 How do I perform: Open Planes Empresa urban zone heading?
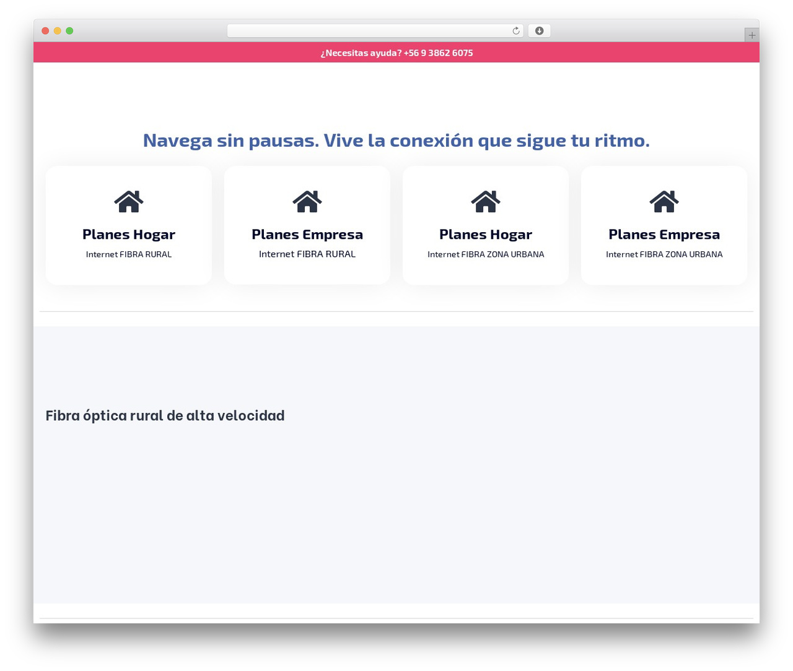click(664, 235)
